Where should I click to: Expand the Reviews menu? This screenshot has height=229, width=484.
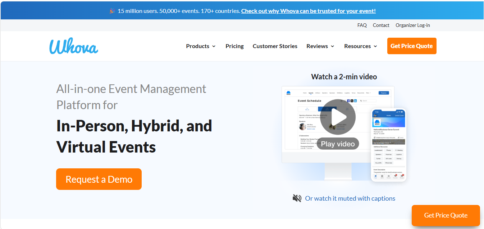coord(320,46)
